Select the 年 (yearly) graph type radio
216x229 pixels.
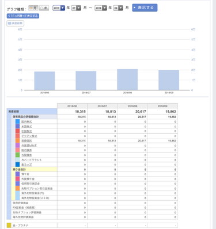pyautogui.click(x=44, y=8)
